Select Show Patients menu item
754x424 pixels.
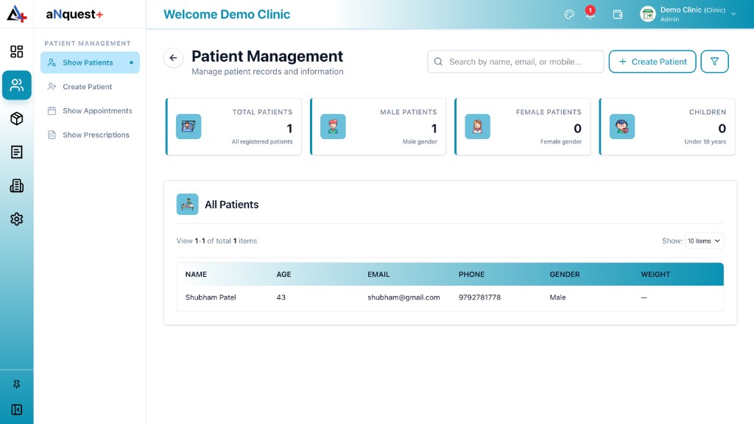(90, 63)
